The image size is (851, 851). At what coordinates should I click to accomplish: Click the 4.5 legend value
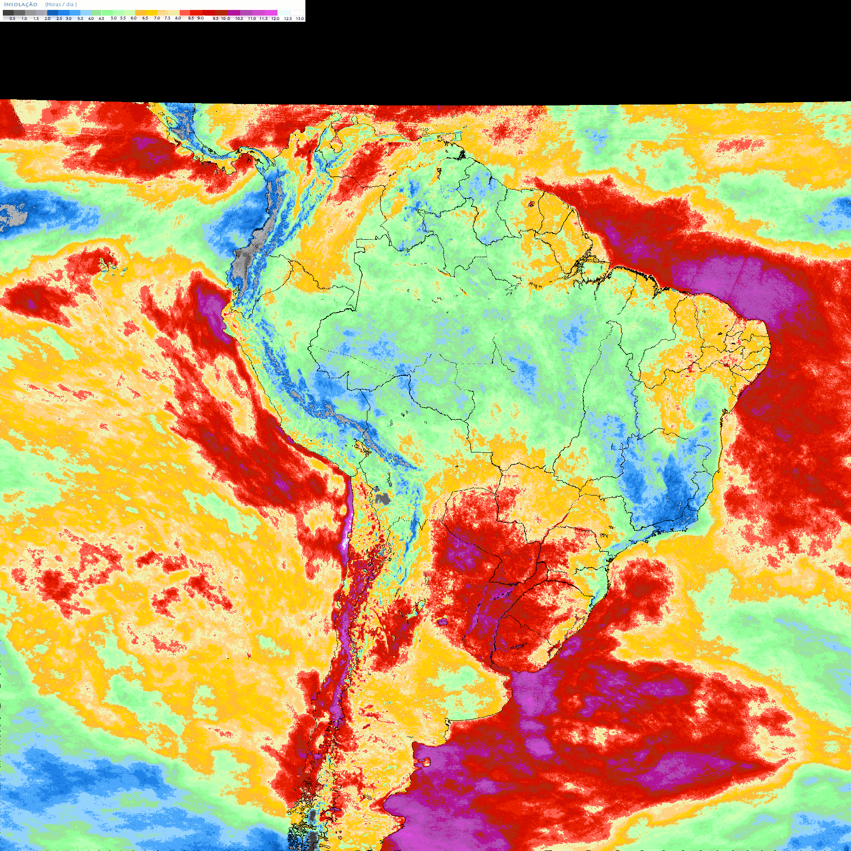[101, 18]
